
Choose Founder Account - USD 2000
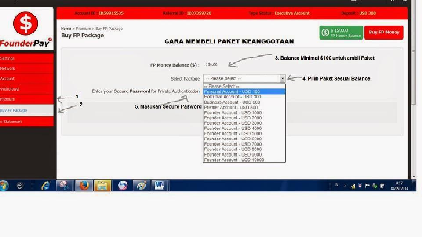point(244,118)
